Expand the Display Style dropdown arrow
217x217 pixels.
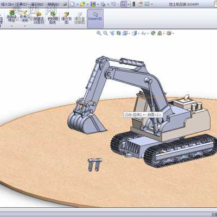click(x=138, y=34)
